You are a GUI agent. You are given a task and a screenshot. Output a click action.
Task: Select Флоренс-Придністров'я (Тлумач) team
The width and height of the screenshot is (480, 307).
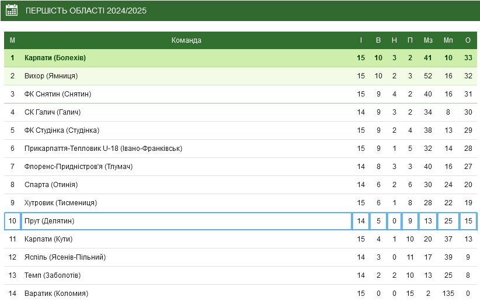(78, 166)
